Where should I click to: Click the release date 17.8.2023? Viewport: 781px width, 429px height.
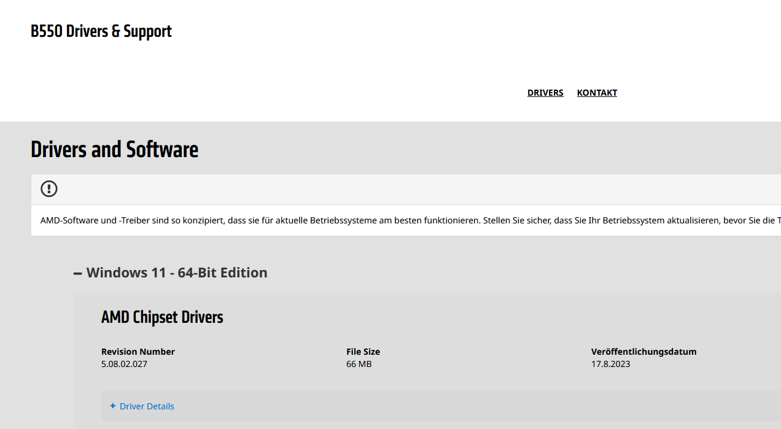point(610,364)
